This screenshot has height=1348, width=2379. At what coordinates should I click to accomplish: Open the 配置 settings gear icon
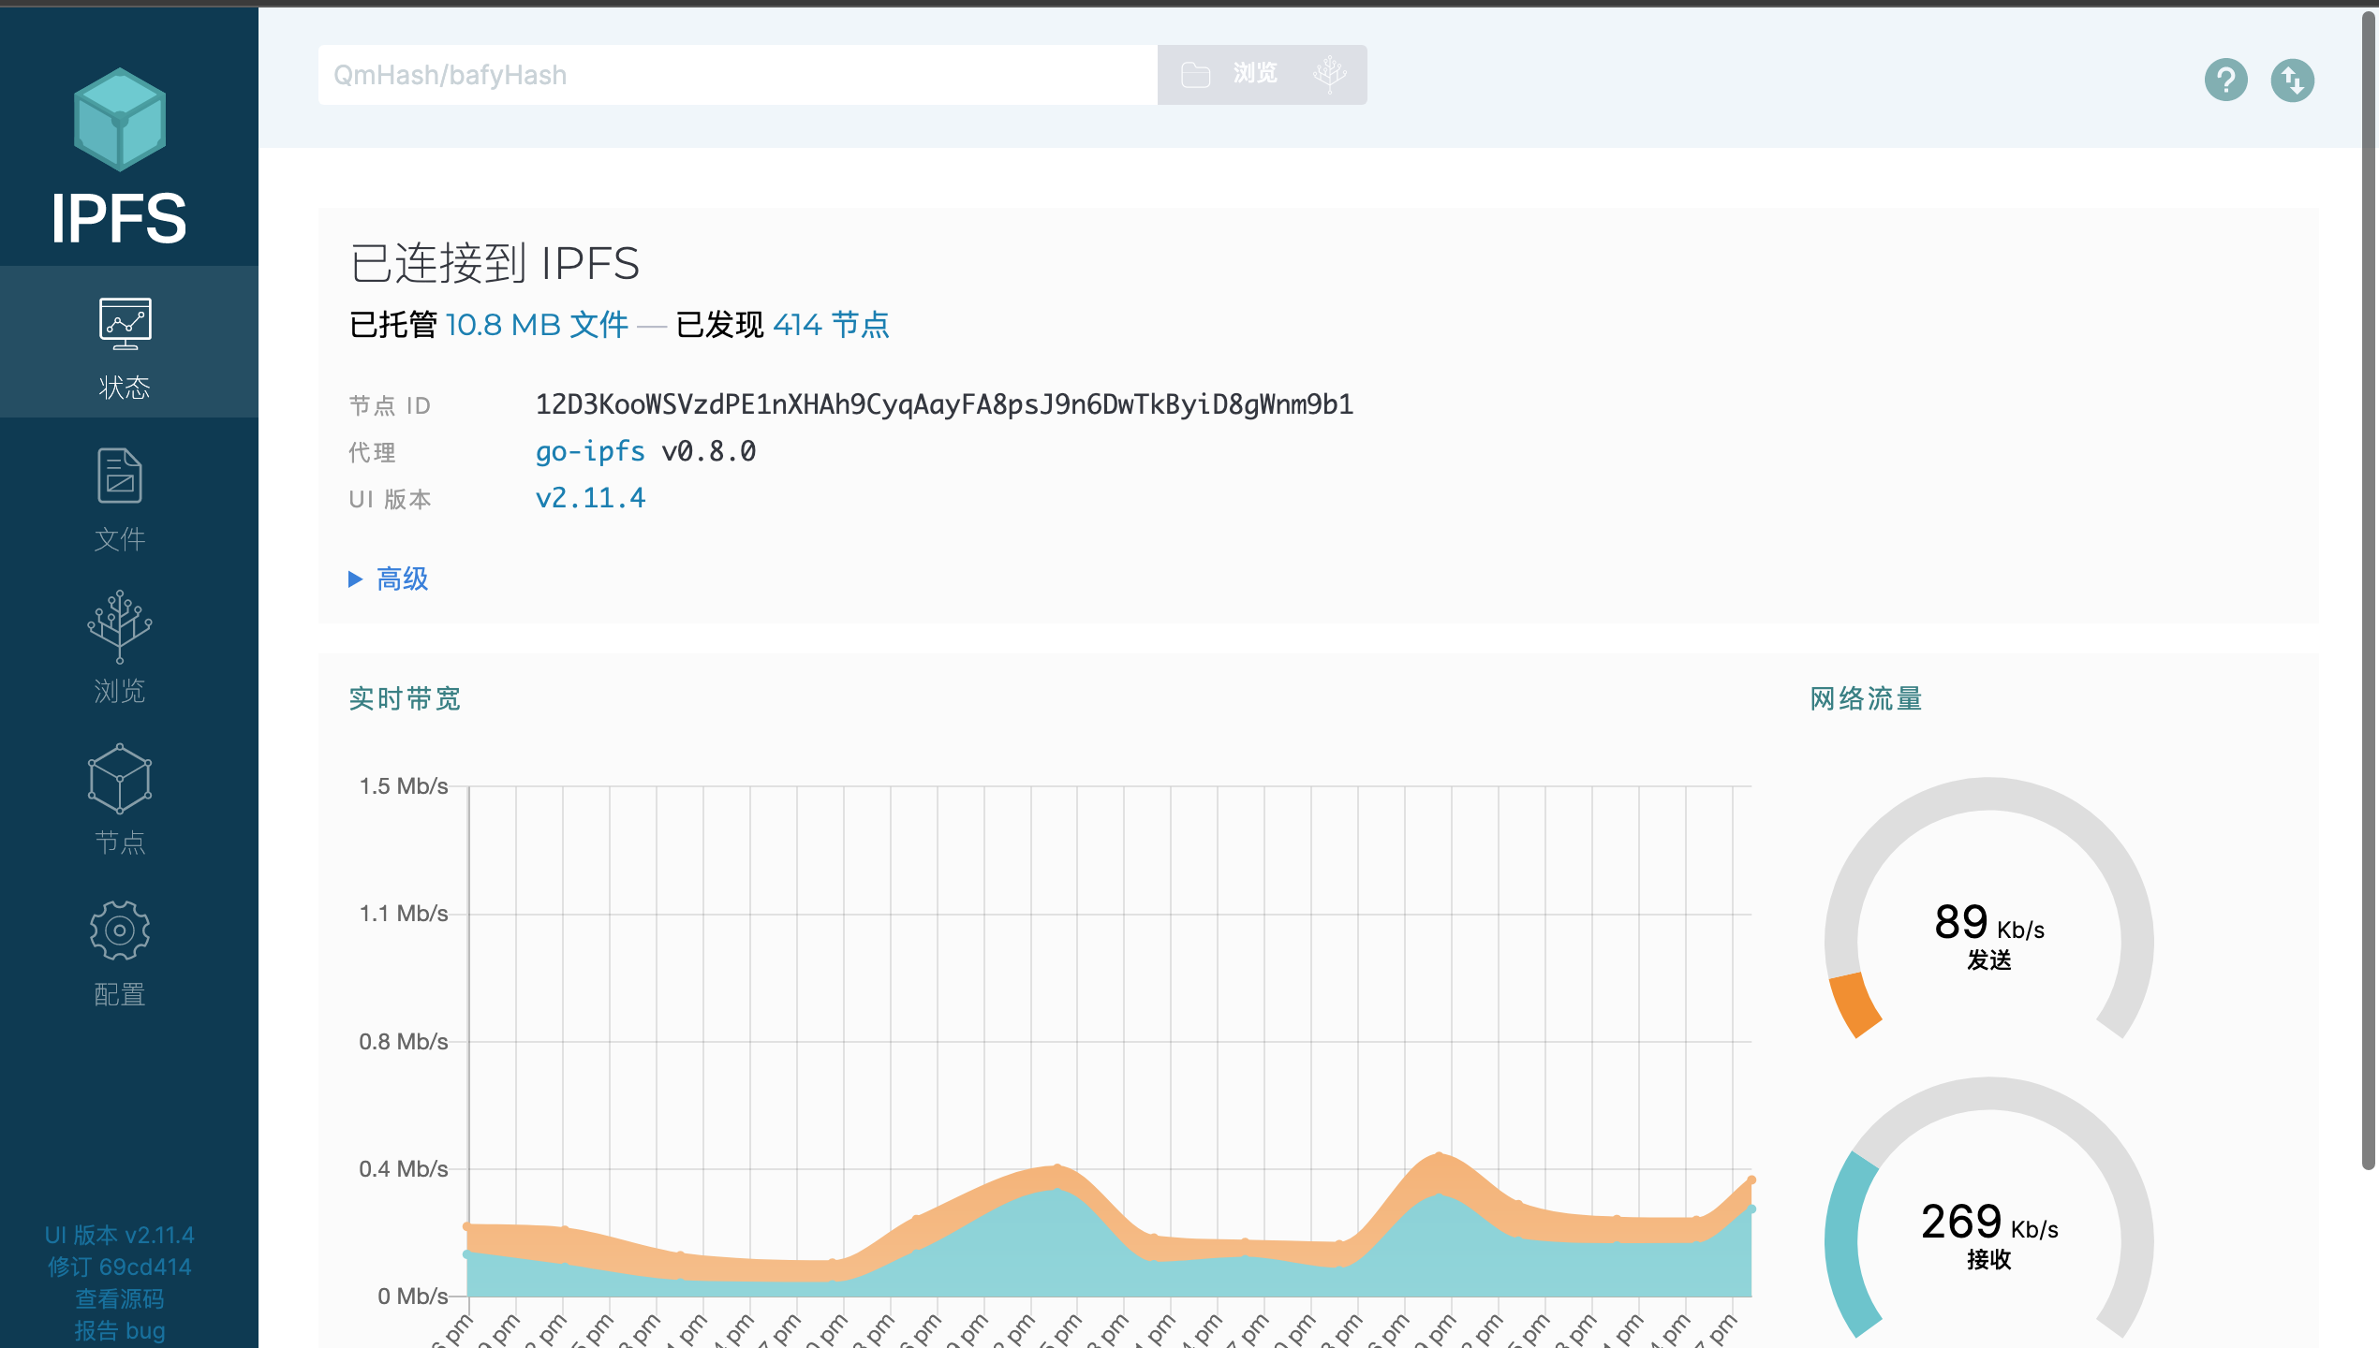click(120, 930)
